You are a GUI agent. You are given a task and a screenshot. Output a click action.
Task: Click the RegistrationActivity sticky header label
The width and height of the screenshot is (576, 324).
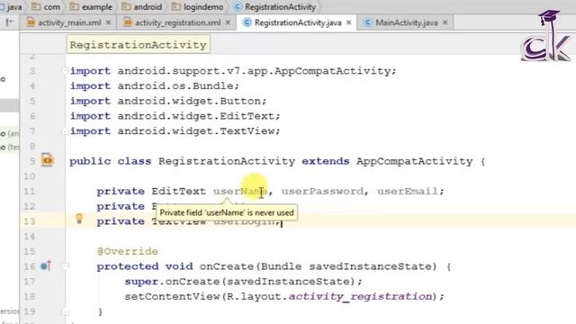coord(138,45)
